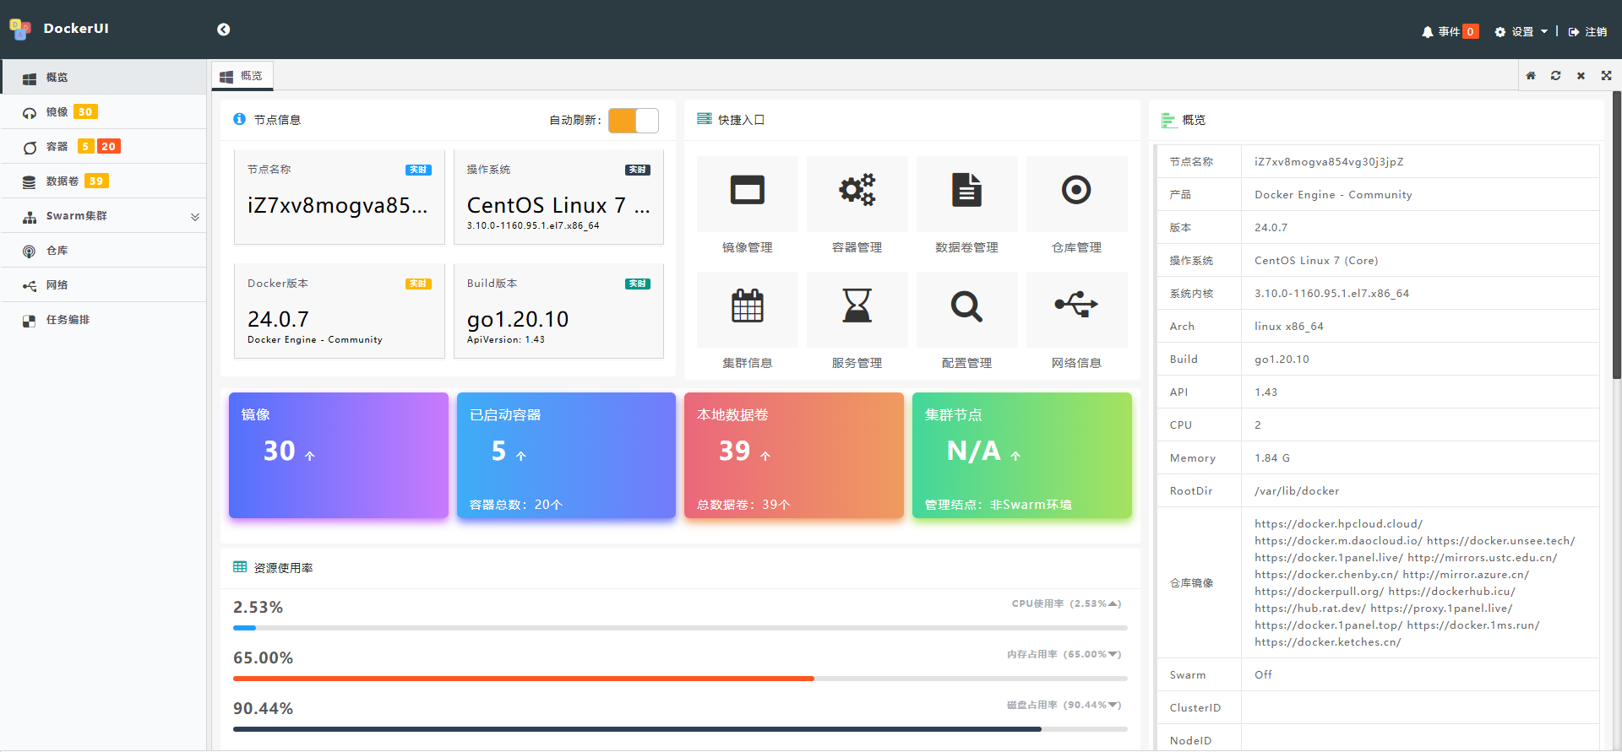The width and height of the screenshot is (1622, 752).
Task: Select 容器 in the sidebar
Action: pyautogui.click(x=57, y=147)
